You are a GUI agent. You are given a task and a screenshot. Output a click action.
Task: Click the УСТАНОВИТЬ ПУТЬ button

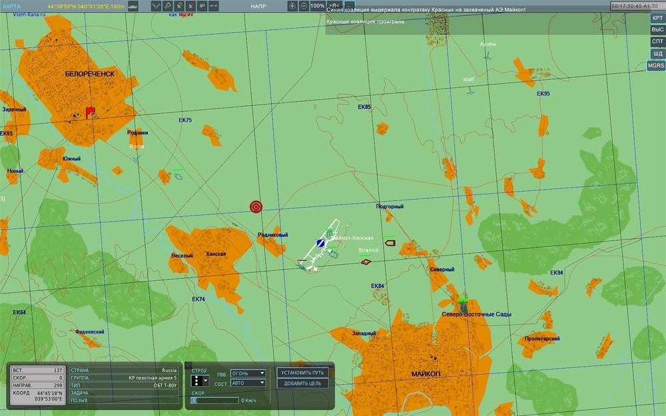click(x=302, y=373)
